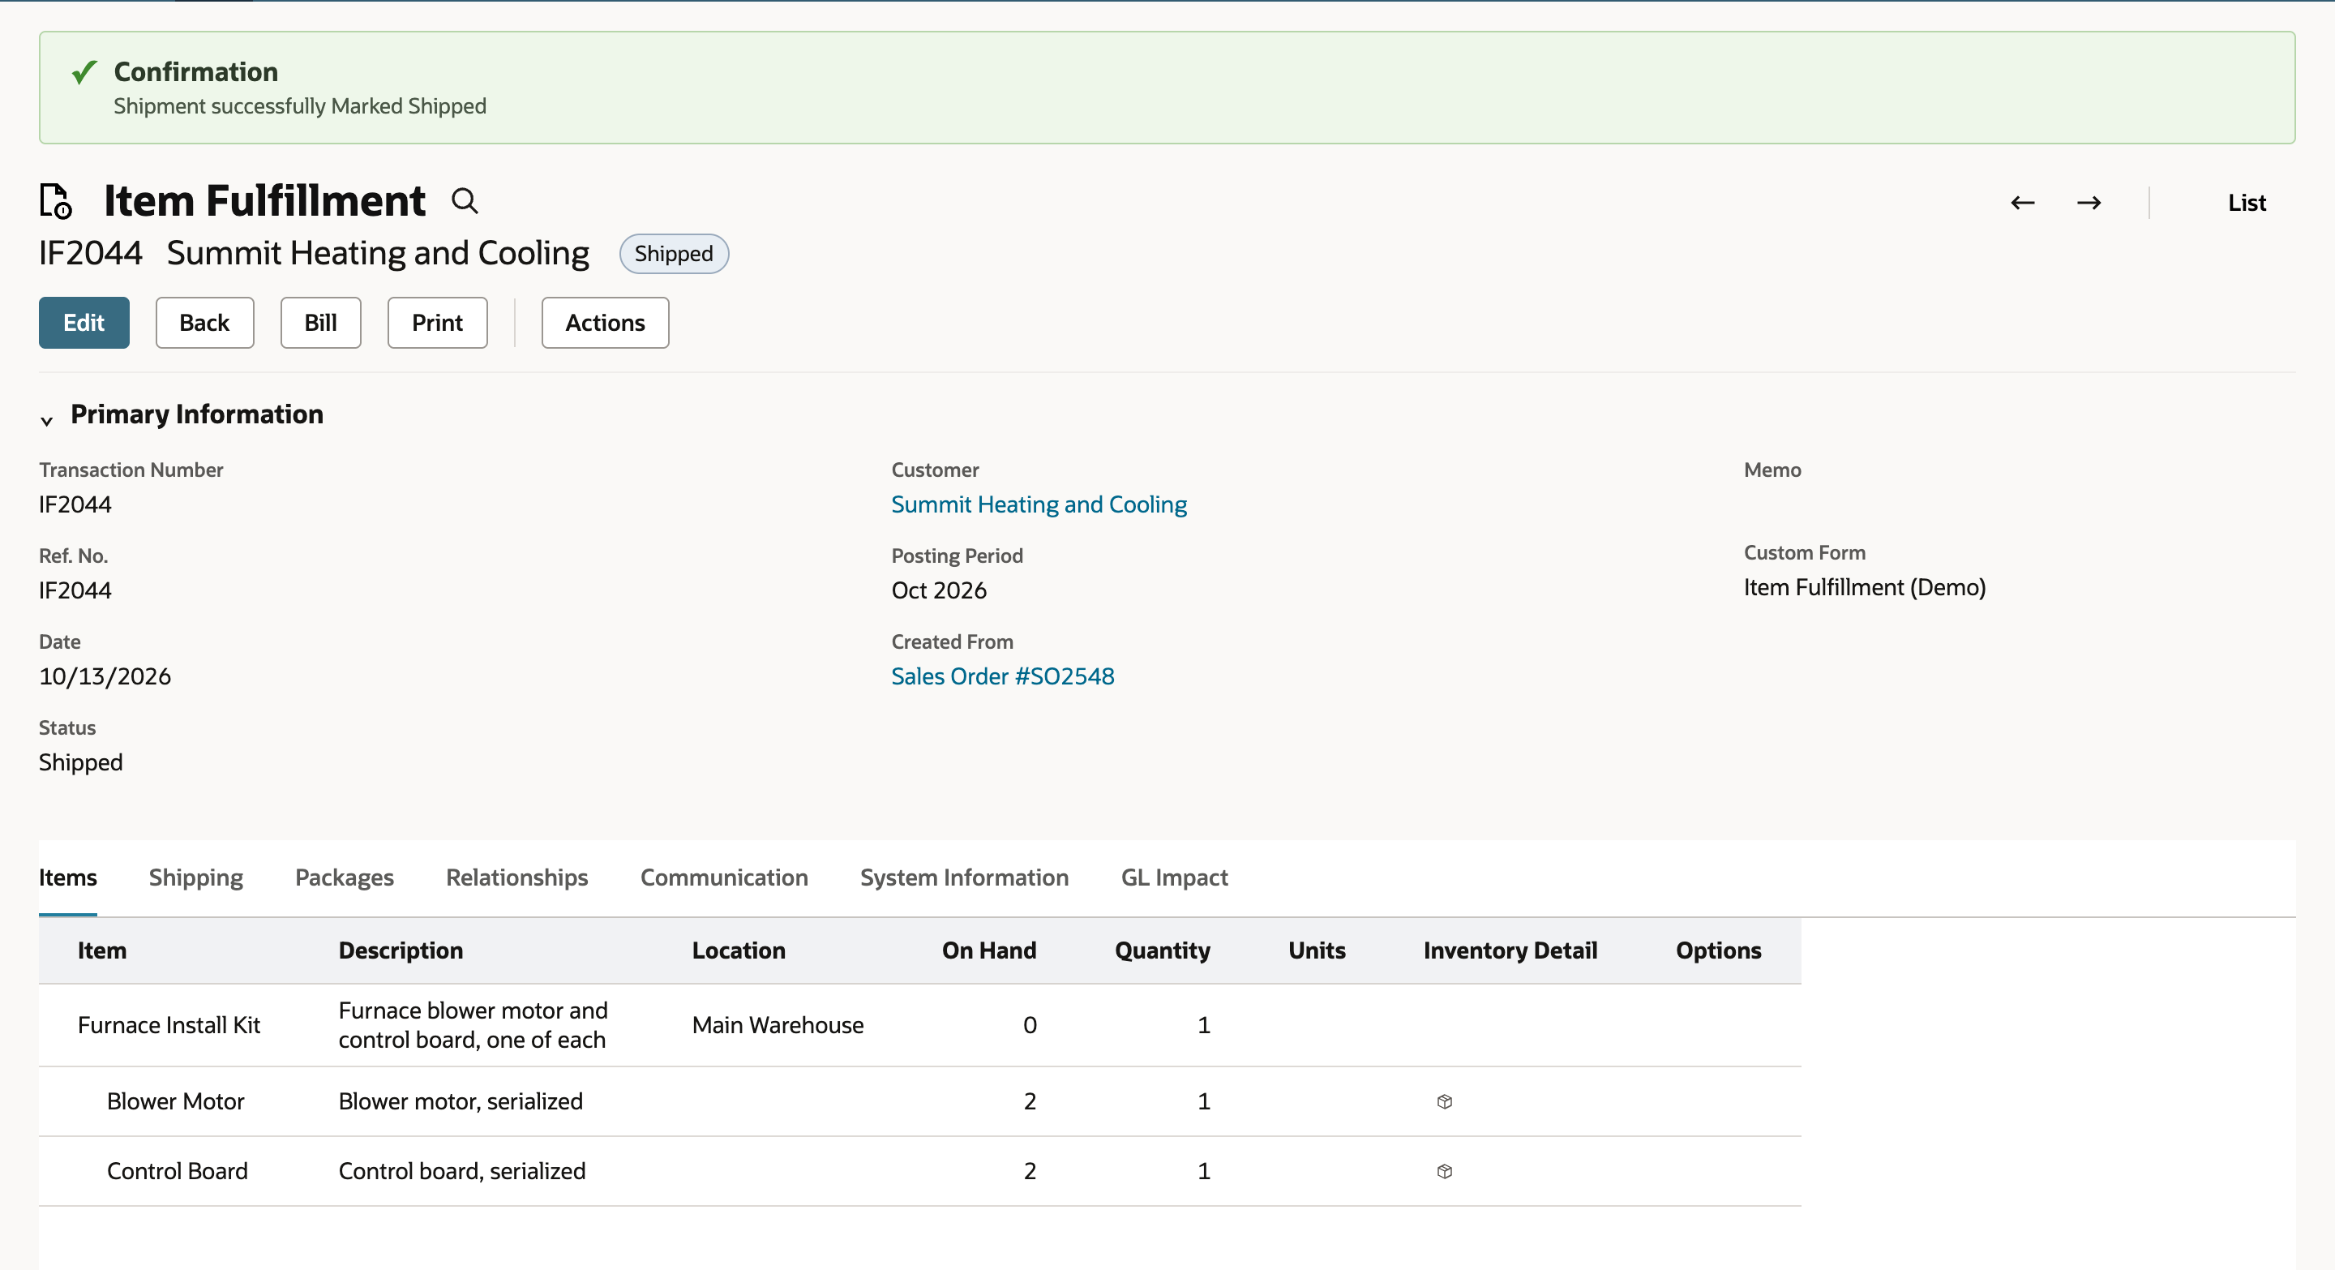Go to next record arrow
The width and height of the screenshot is (2335, 1270).
pyautogui.click(x=2089, y=203)
